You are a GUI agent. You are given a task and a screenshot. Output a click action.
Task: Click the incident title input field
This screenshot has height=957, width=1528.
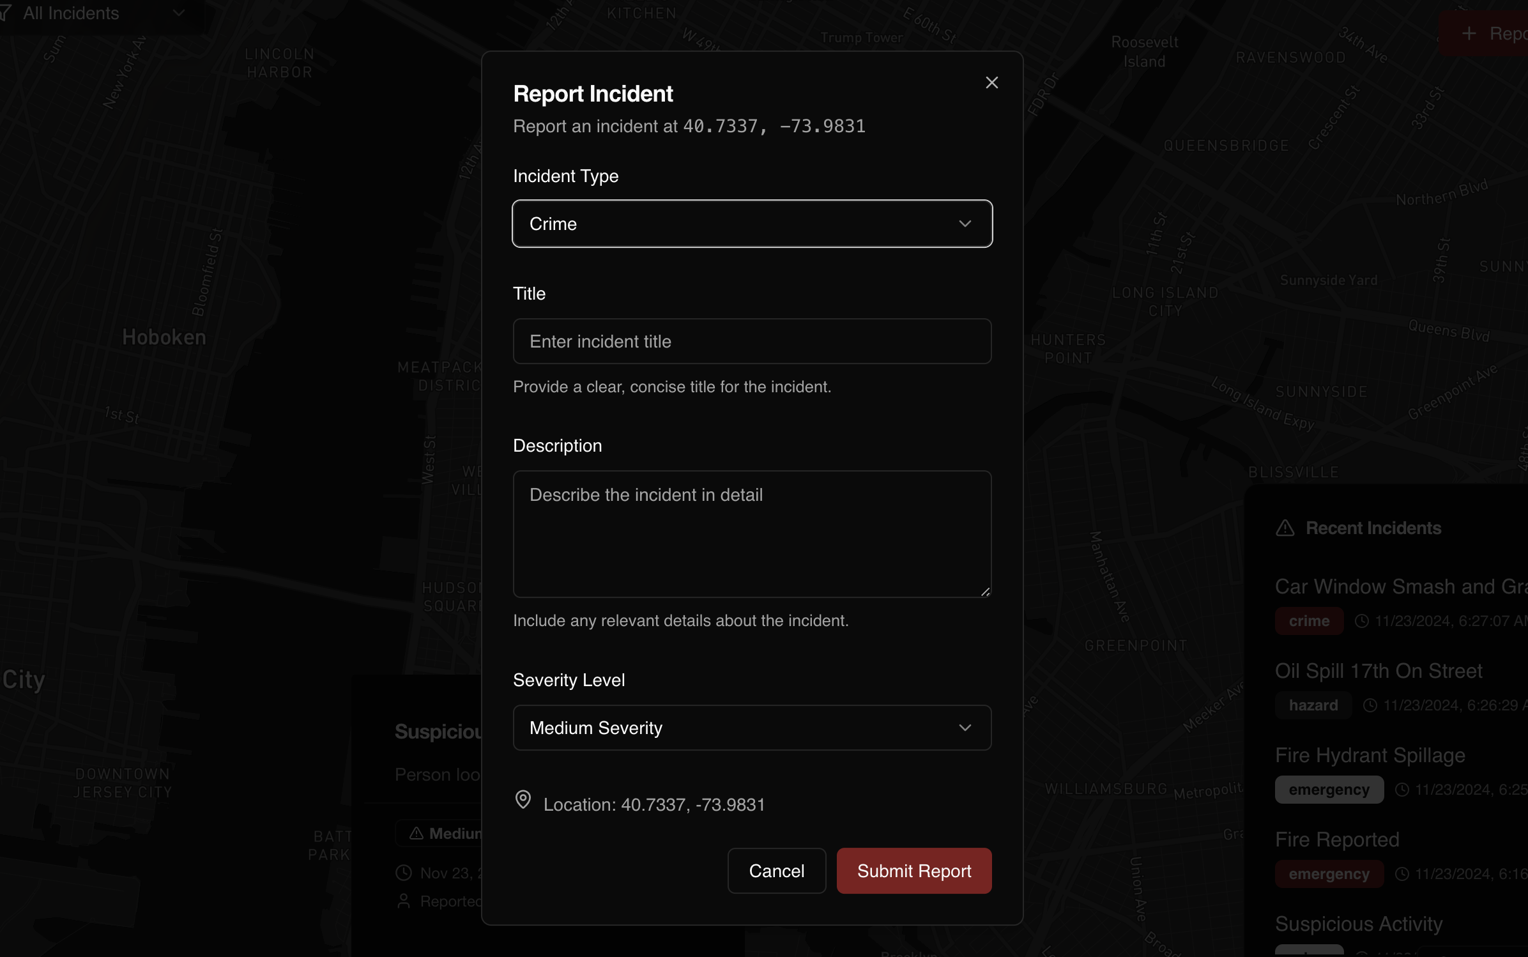(751, 341)
